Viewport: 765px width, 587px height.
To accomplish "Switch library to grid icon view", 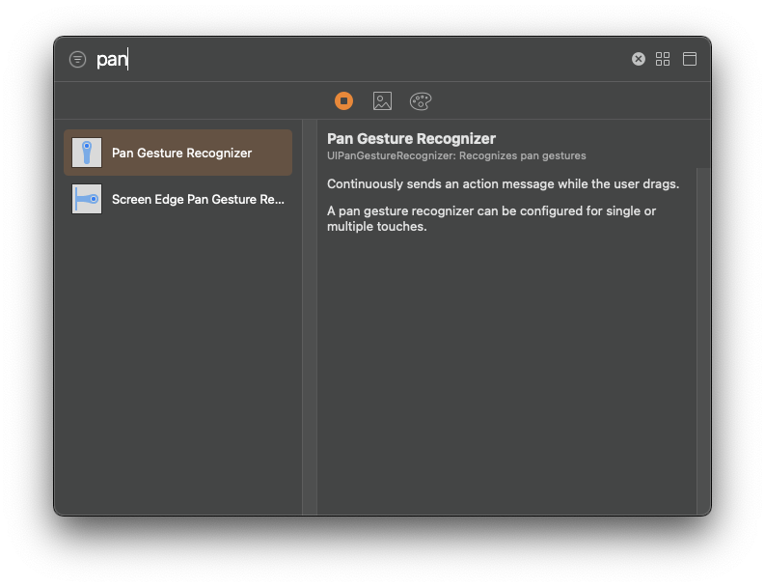I will [x=663, y=59].
